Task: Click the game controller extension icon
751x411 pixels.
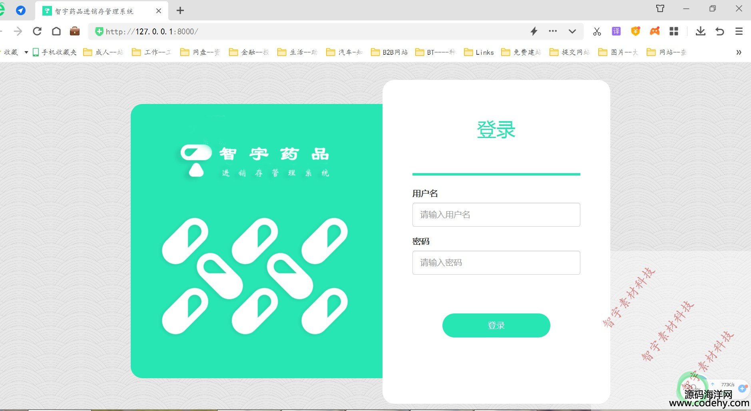Action: point(655,31)
